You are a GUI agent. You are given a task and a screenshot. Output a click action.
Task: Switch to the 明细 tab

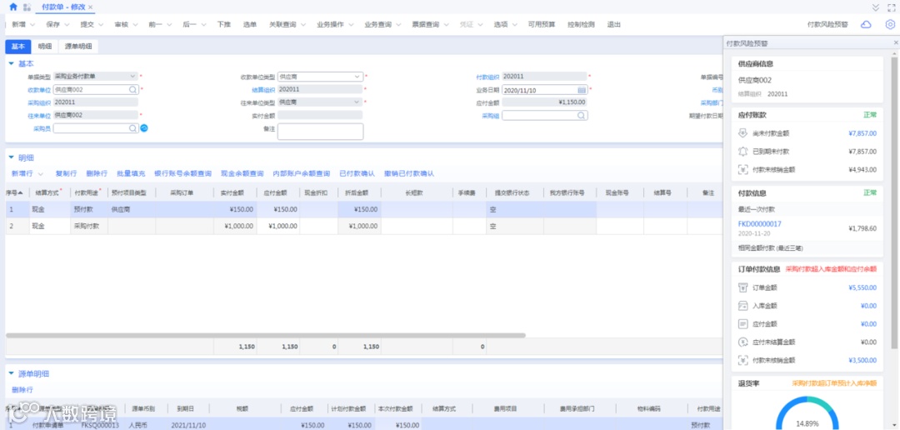click(45, 47)
